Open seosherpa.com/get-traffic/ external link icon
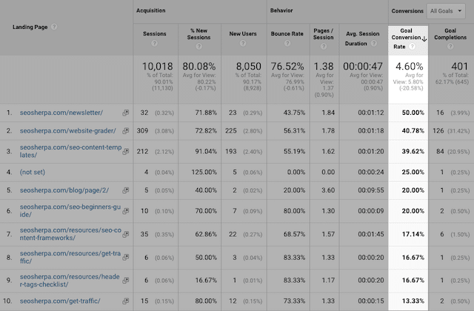The height and width of the screenshot is (311, 474). click(125, 301)
